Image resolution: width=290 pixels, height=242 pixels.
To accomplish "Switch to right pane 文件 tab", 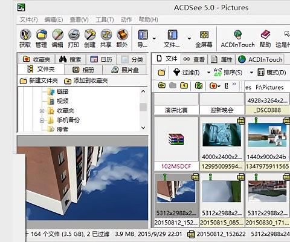I will pos(166,59).
